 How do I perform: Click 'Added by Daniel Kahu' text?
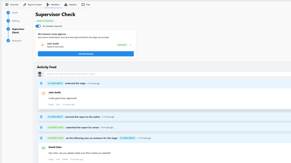[55, 47]
